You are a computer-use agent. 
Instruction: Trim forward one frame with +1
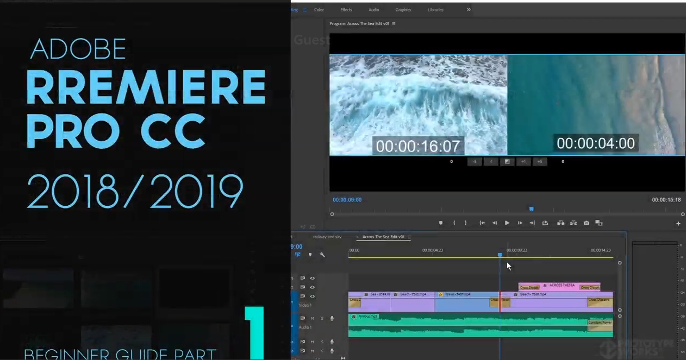click(x=523, y=161)
